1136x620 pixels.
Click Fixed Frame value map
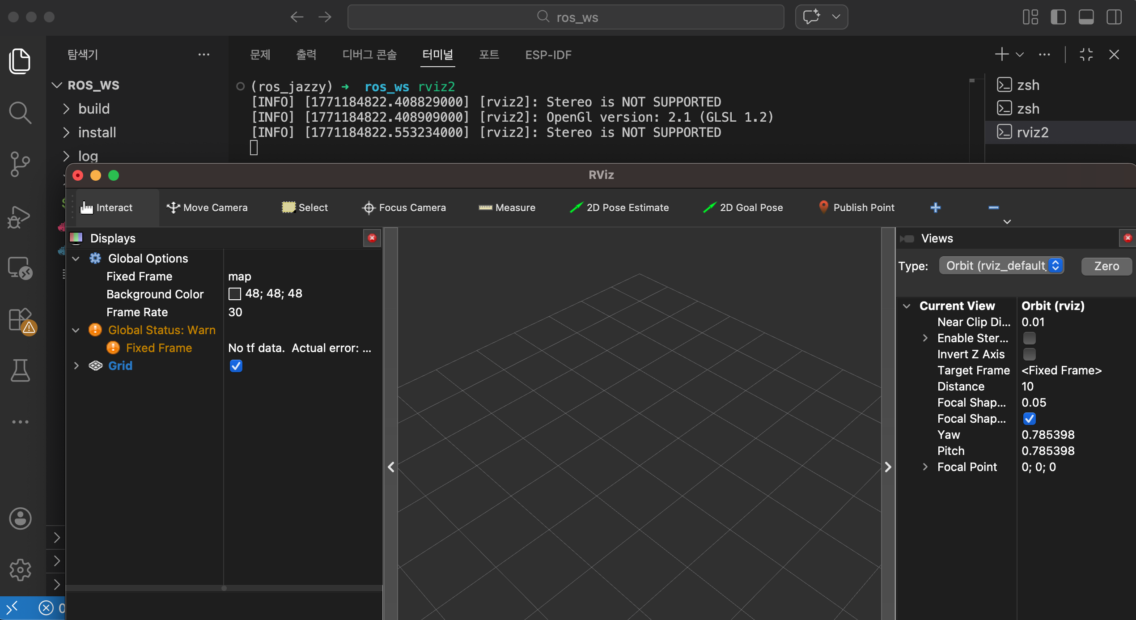[240, 276]
